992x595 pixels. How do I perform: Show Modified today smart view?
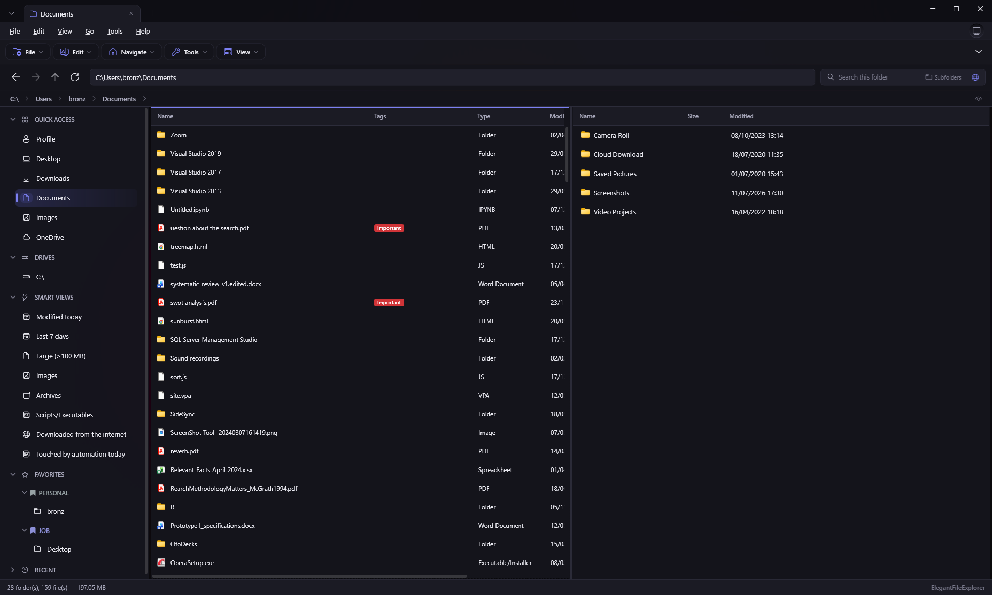[x=78, y=317]
